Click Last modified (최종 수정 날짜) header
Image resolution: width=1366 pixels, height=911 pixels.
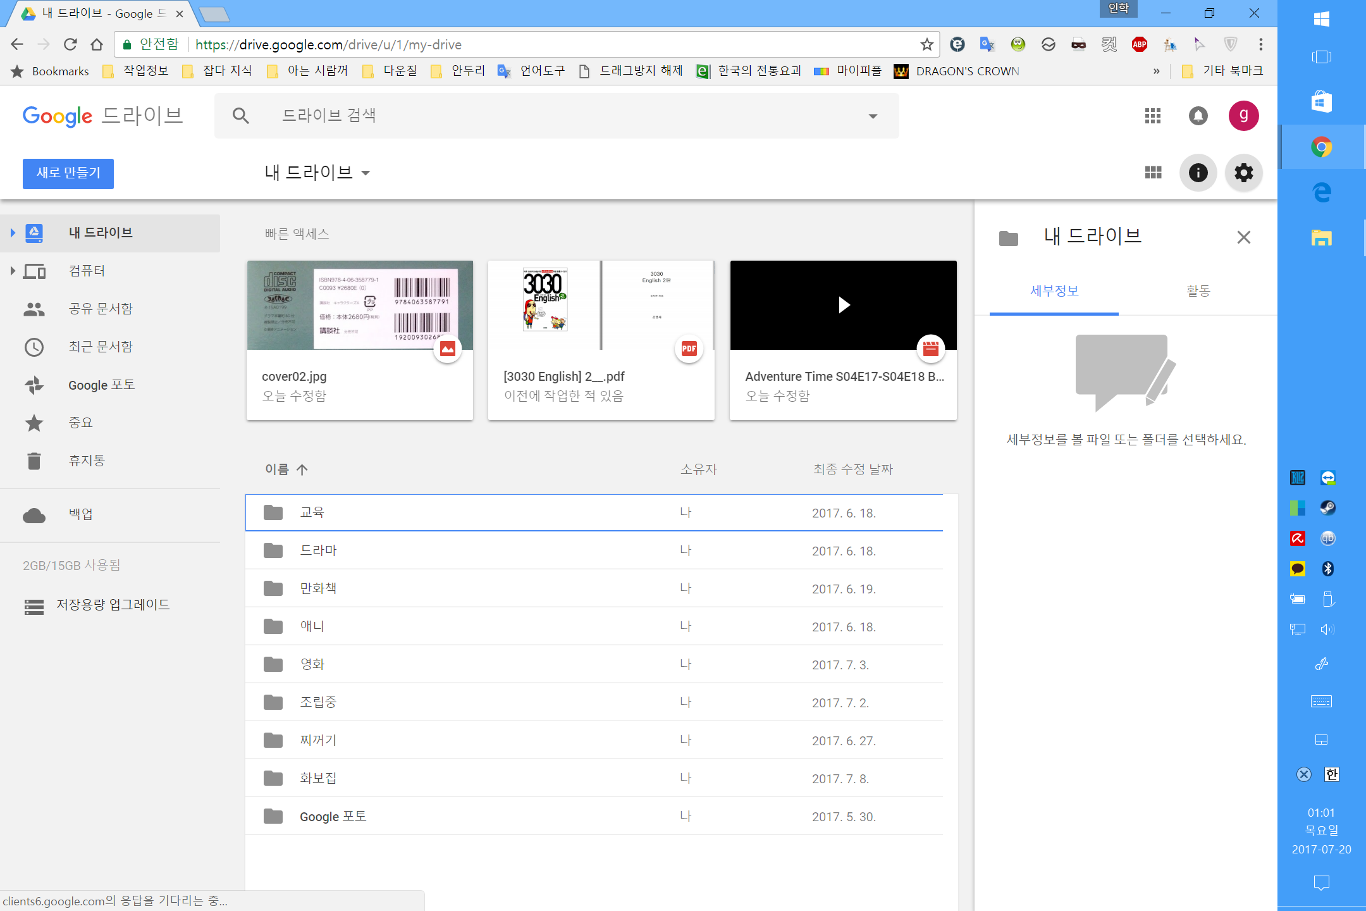[x=852, y=469]
